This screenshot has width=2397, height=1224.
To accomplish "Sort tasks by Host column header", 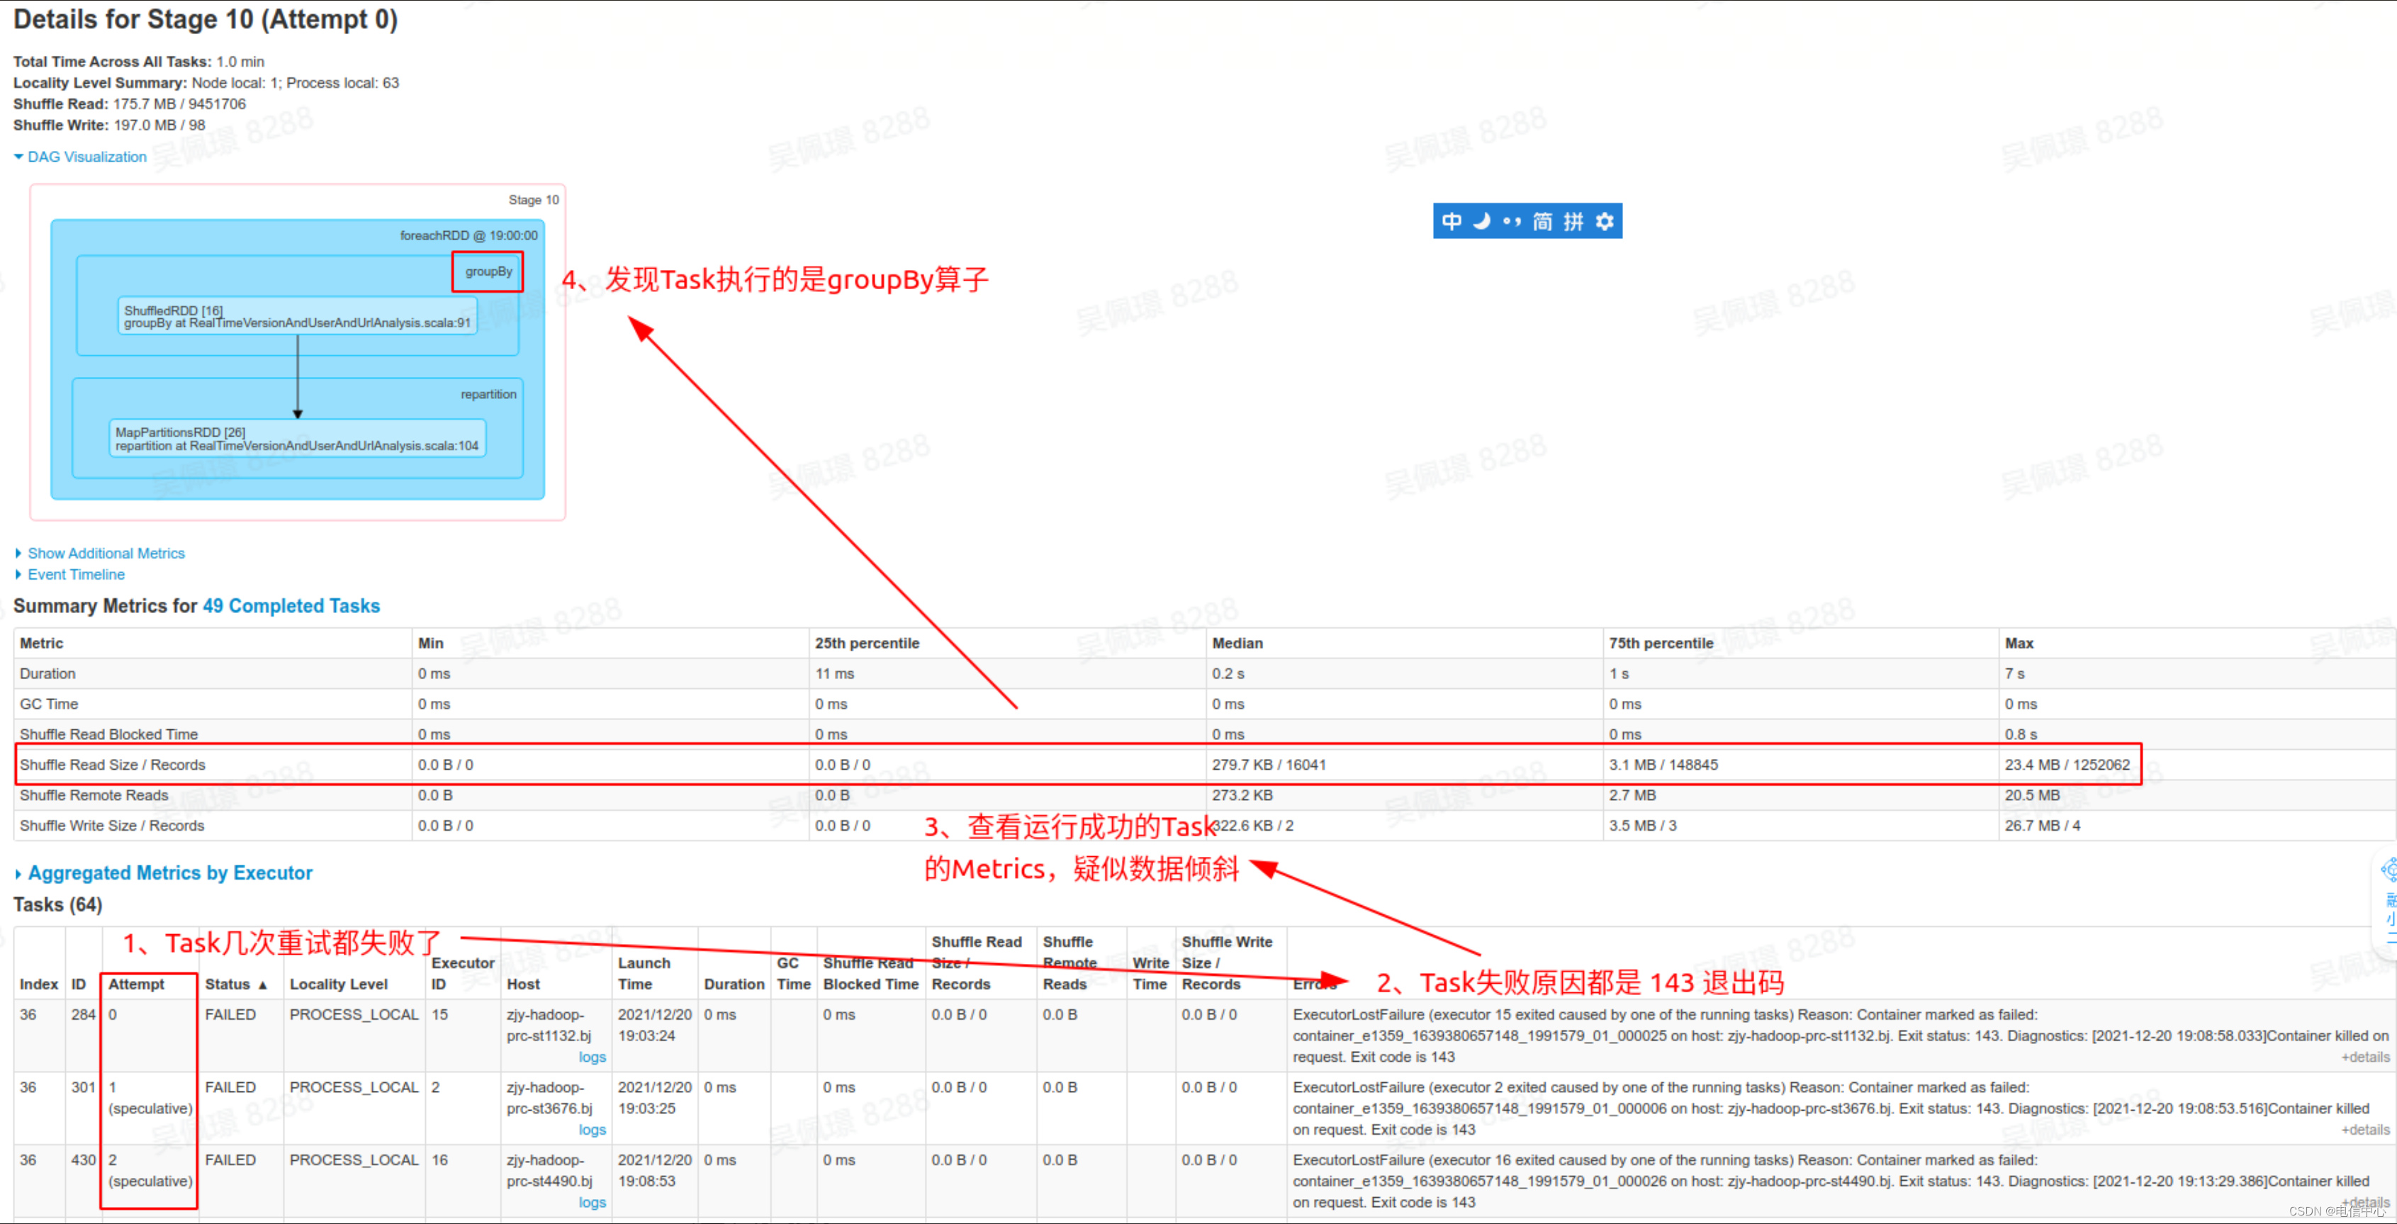I will (x=523, y=984).
